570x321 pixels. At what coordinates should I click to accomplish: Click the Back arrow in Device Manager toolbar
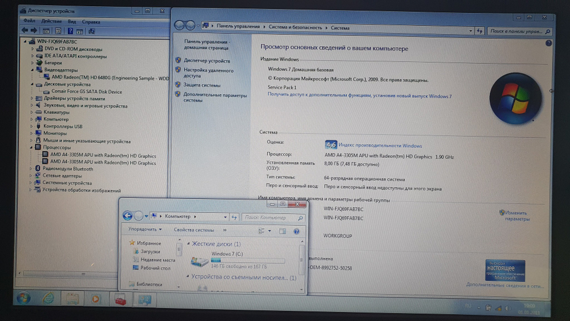pyautogui.click(x=25, y=31)
